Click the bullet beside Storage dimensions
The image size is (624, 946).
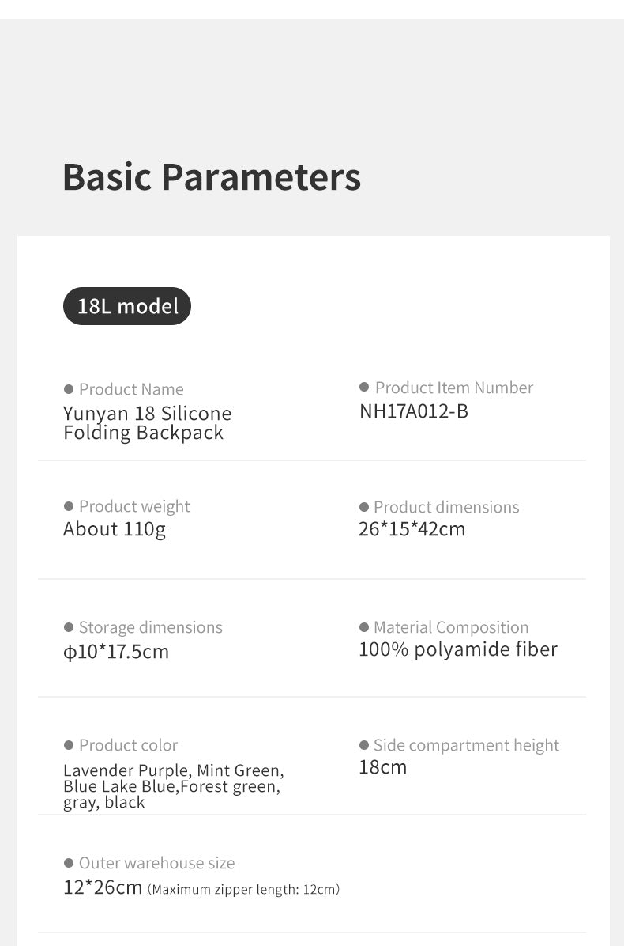point(69,627)
